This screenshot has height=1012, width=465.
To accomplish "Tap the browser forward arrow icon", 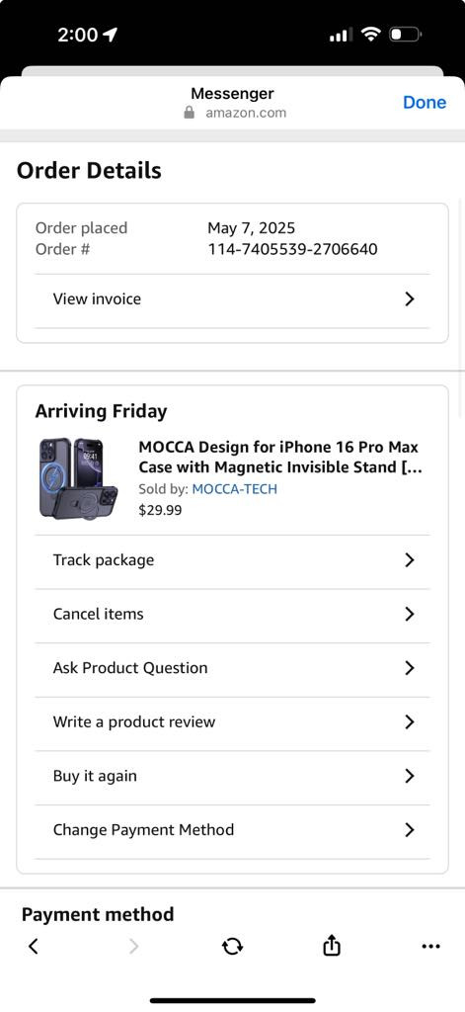I will 133,946.
